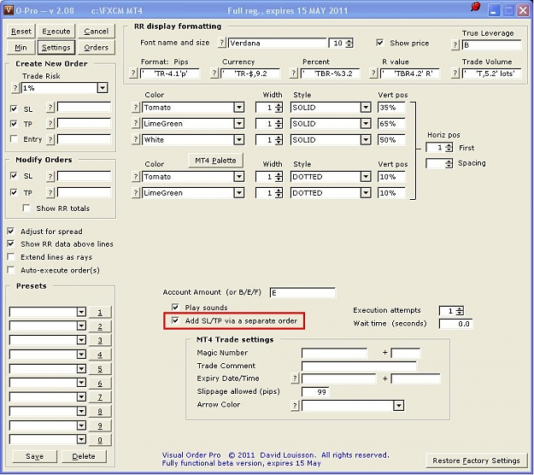This screenshot has height=475, width=534.
Task: Switch to the Settings view
Action: (x=56, y=47)
